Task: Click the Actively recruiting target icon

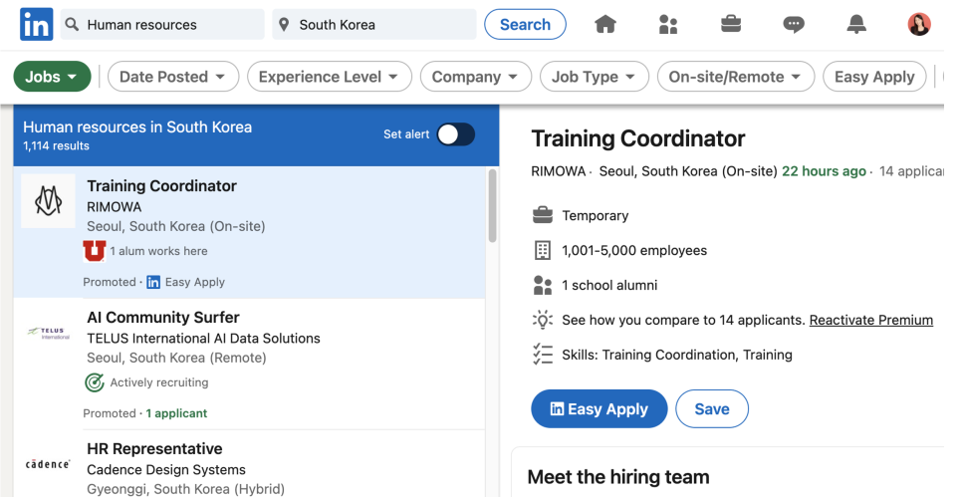Action: pyautogui.click(x=94, y=382)
